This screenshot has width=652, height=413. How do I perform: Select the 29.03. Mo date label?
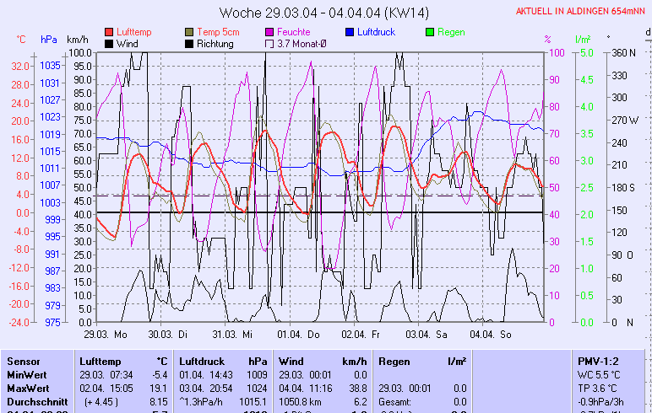tap(105, 334)
